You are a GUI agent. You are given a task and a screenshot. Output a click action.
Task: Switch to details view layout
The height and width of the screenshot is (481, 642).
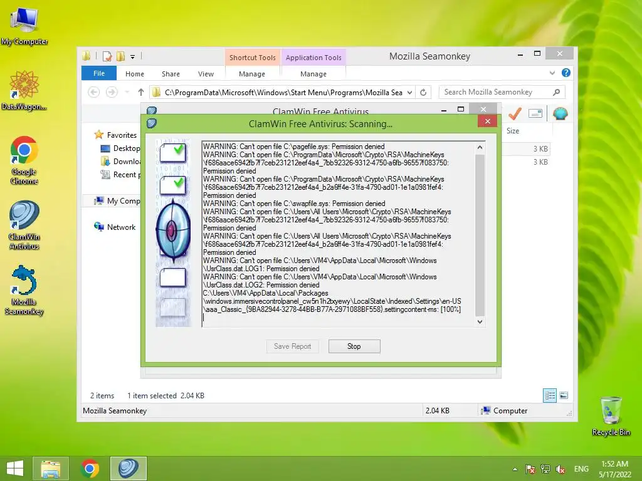tap(550, 396)
